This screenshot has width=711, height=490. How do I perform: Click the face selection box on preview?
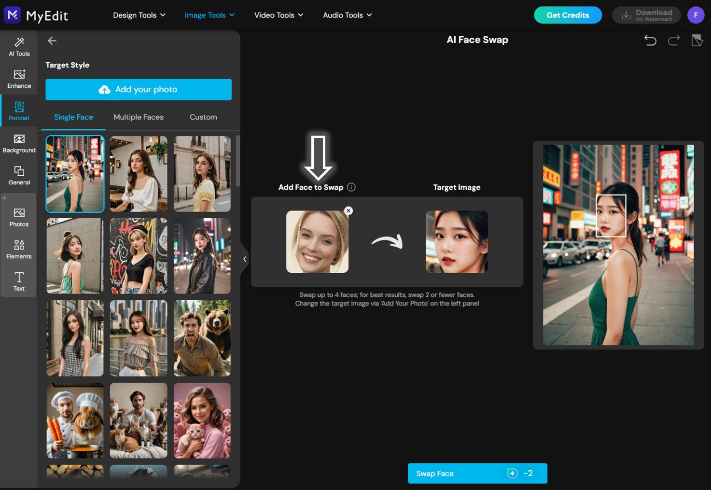(x=611, y=215)
